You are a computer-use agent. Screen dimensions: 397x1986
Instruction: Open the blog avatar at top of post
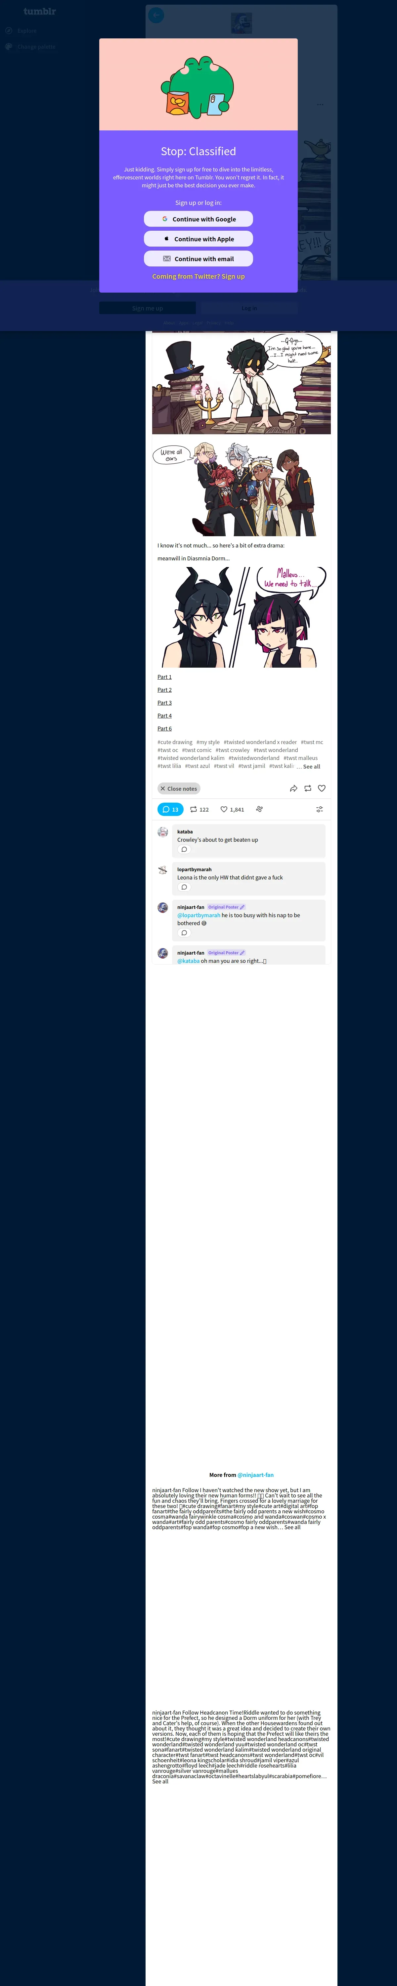[241, 23]
